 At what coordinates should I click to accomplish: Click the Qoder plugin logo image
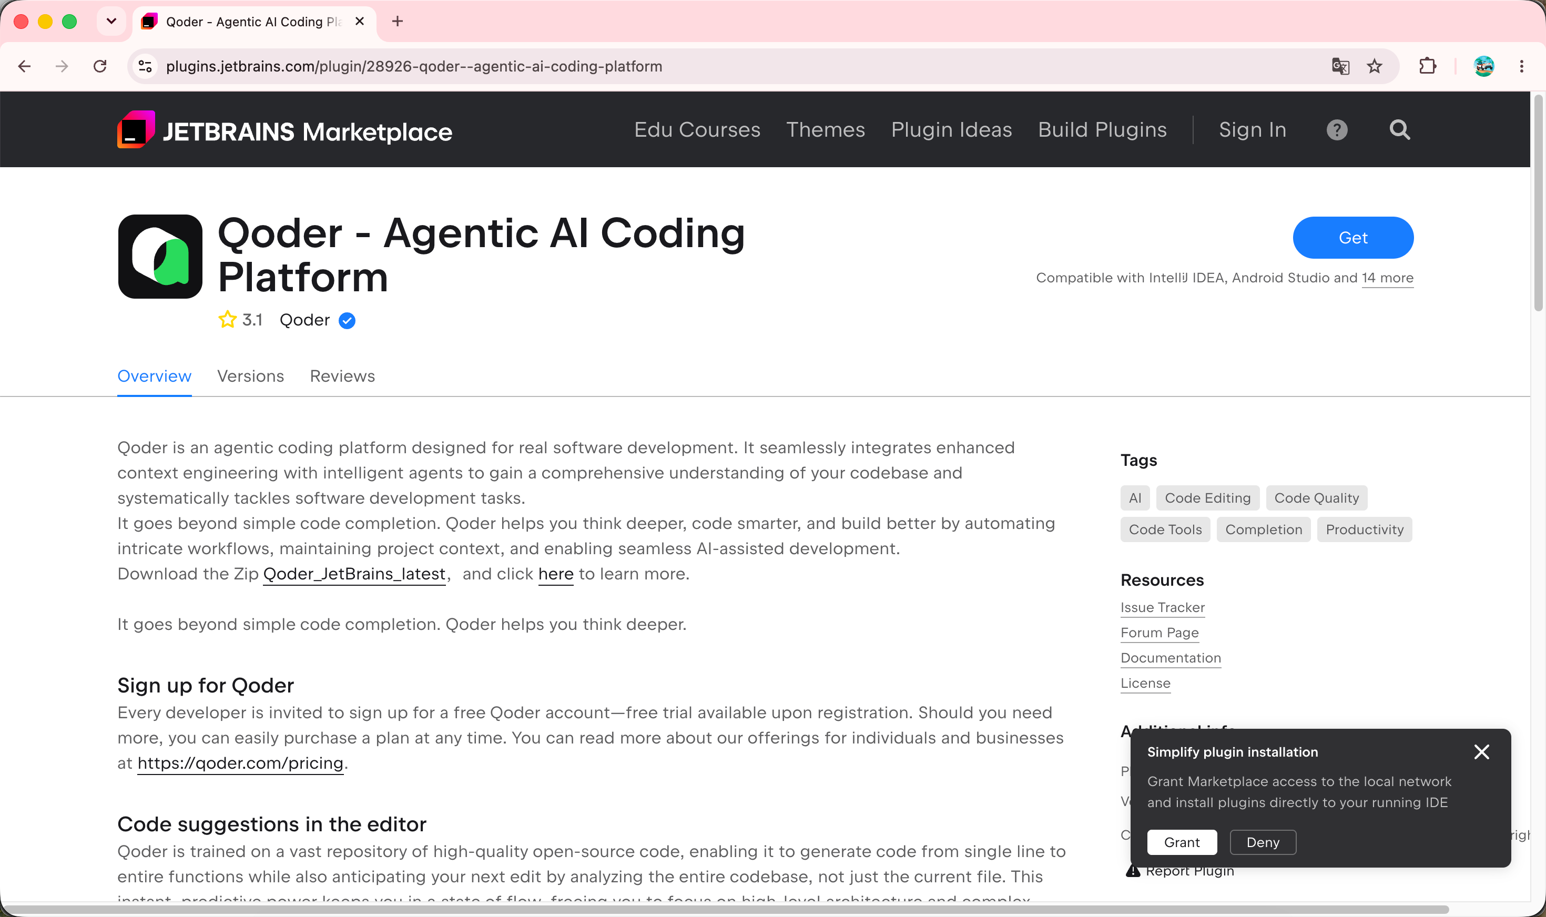160,257
